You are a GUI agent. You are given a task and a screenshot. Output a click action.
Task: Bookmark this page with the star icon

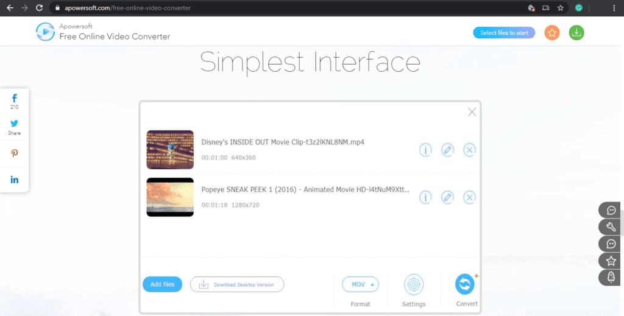[561, 7]
